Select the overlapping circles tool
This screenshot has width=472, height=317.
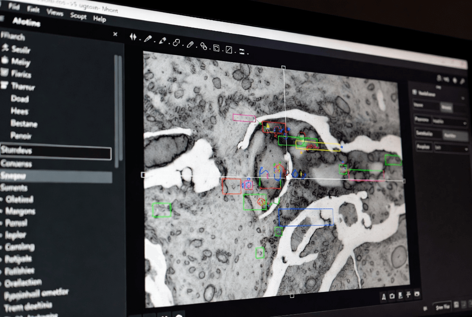coord(204,46)
